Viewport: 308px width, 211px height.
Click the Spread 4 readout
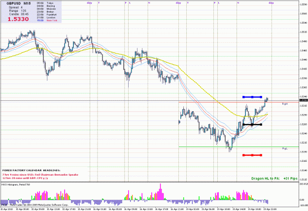(x=16, y=7)
